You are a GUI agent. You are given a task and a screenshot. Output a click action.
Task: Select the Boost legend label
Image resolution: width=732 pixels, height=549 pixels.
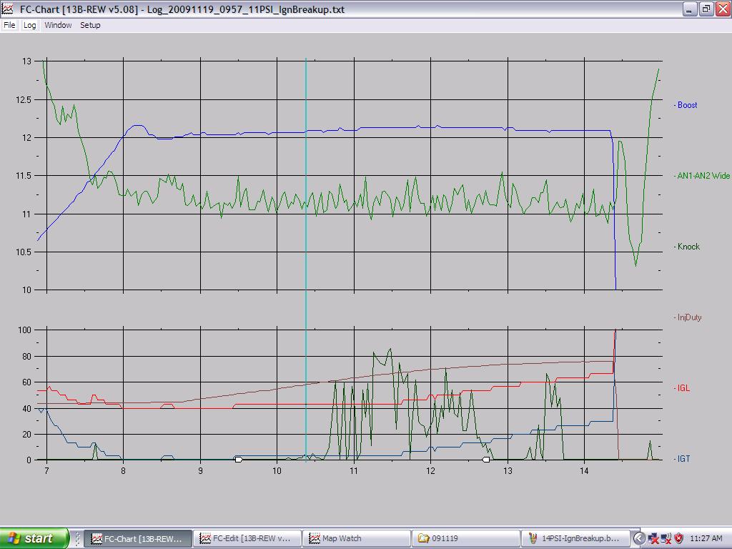687,105
